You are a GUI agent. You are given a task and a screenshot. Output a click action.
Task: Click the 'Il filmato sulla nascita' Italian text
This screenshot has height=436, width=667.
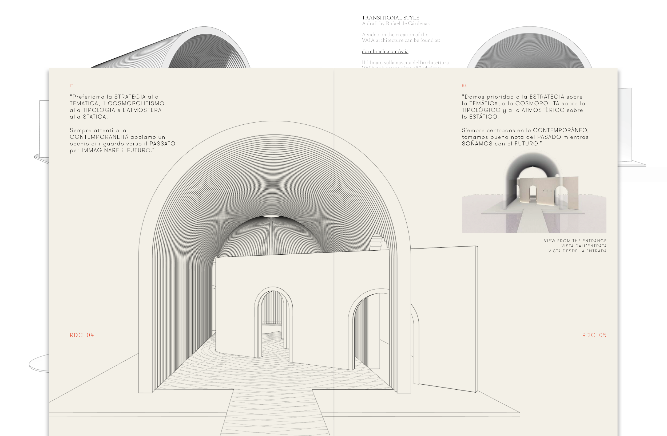[x=405, y=63]
